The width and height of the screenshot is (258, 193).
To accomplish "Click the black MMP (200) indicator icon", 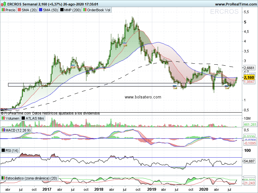I will [62, 10].
